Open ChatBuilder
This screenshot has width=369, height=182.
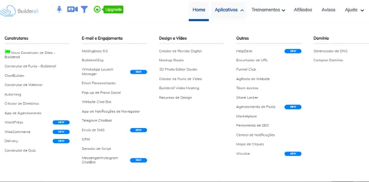point(14,76)
